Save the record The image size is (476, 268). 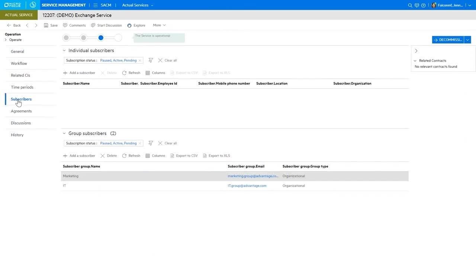[x=51, y=25]
